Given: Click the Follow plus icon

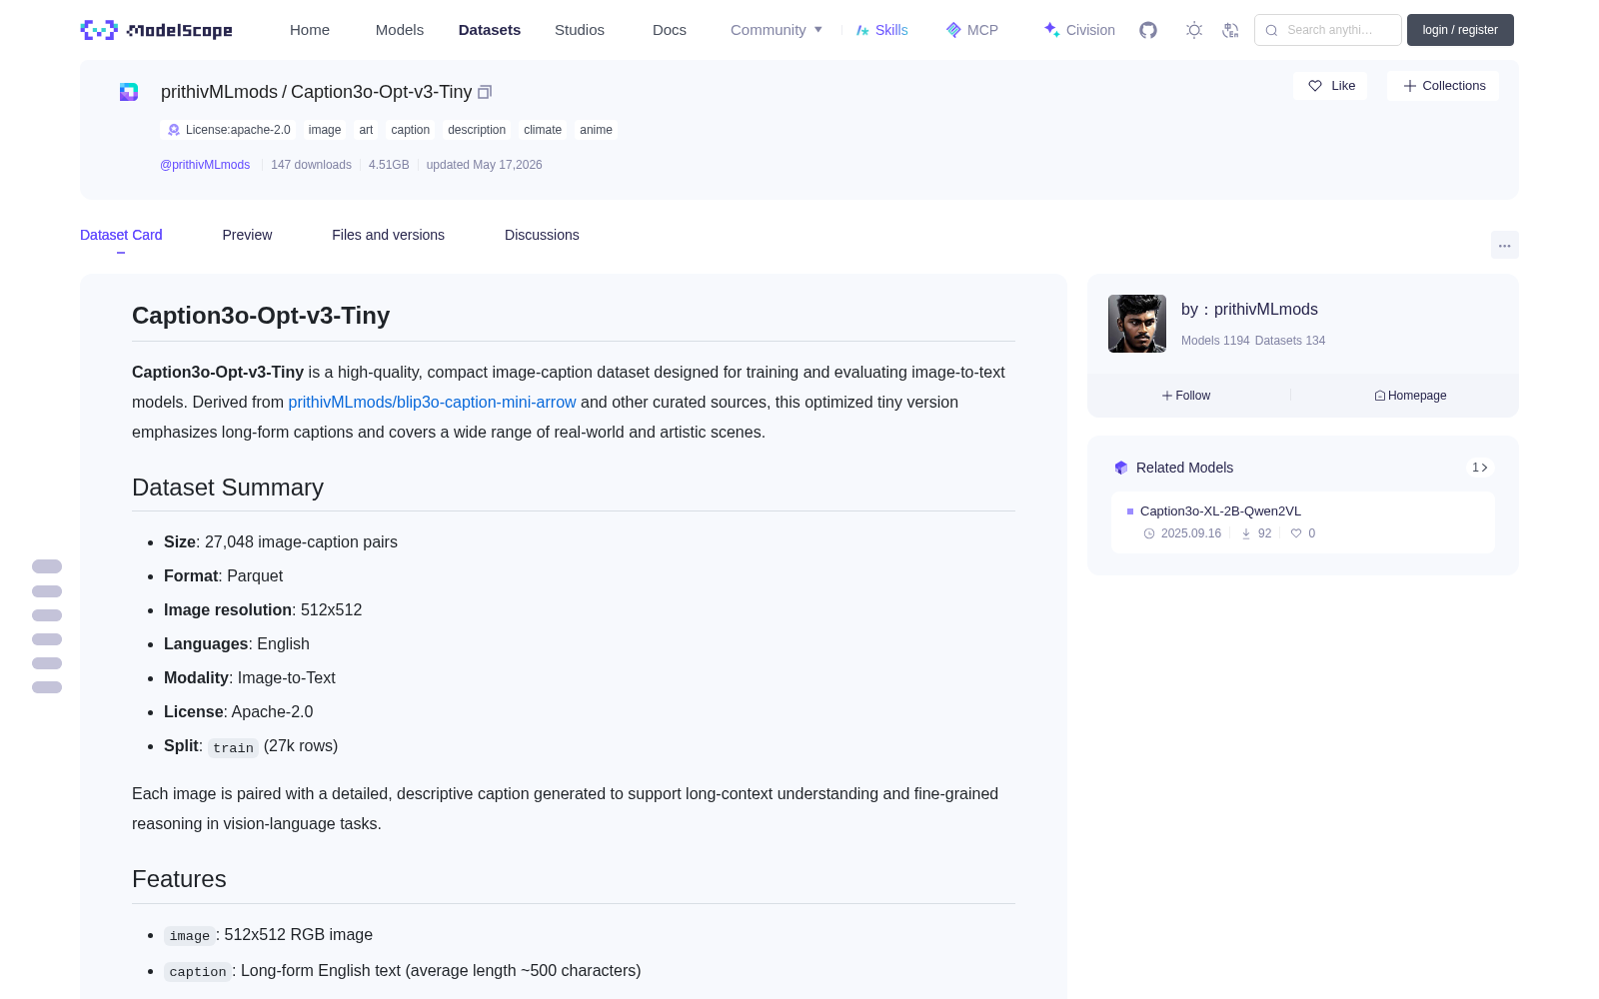Looking at the screenshot, I should coord(1167,396).
